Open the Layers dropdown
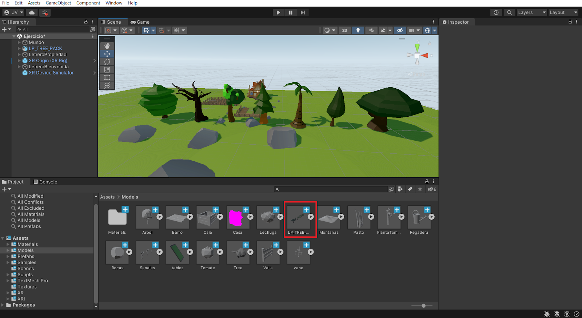The image size is (582, 318). (x=531, y=12)
